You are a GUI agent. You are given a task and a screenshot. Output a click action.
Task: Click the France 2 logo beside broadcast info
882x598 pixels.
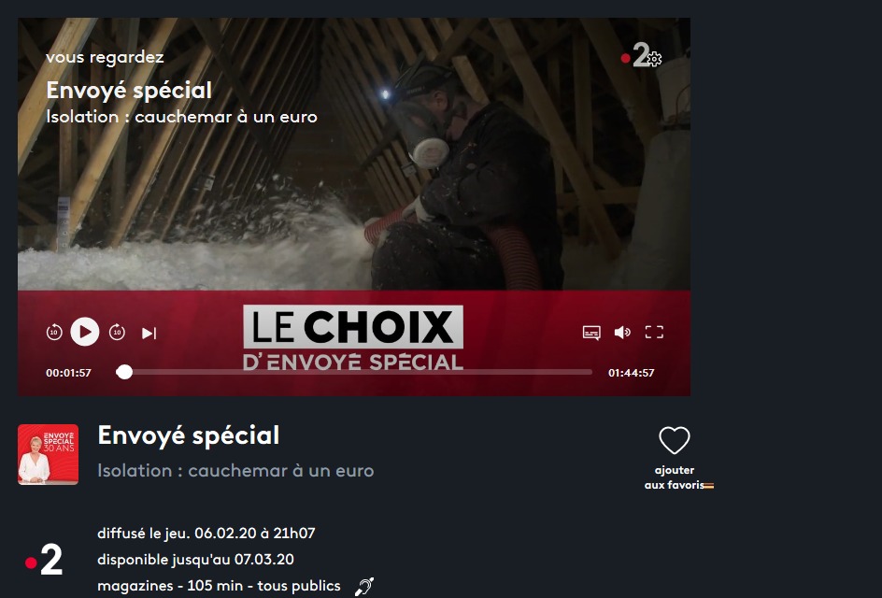pyautogui.click(x=44, y=559)
